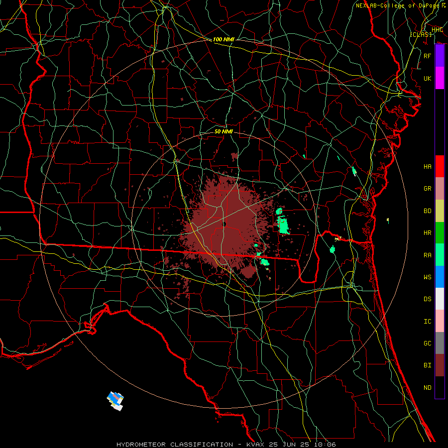Click the large green rain cell east of radar
448x448 pixels.
[283, 225]
